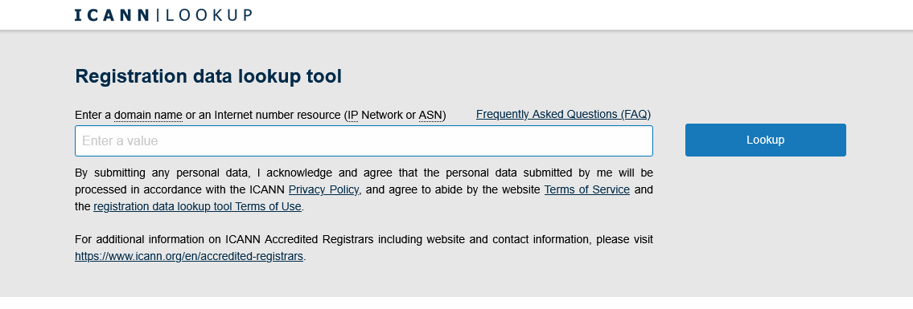Click the LOOKUP wordmark beside the ICANN logo
This screenshot has width=913, height=309.
coord(209,15)
